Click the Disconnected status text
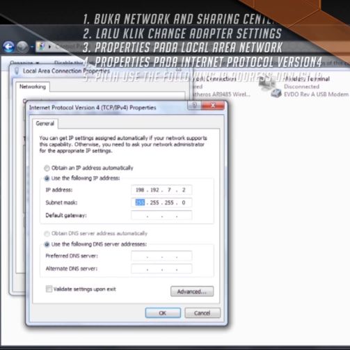 point(301,86)
